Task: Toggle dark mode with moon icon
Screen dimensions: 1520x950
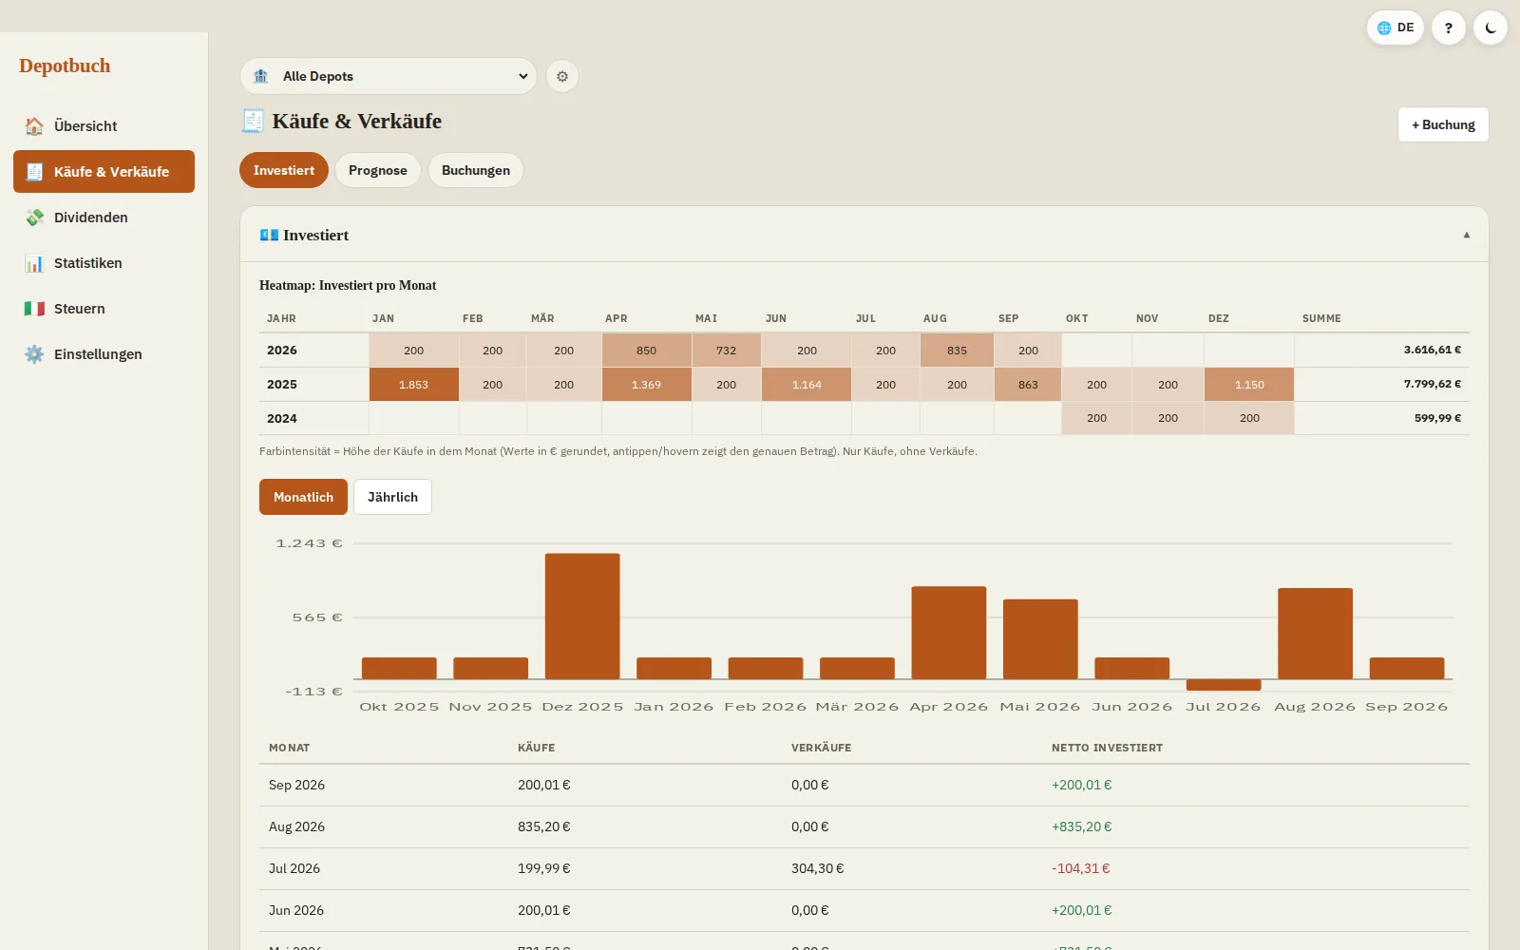Action: click(x=1491, y=28)
